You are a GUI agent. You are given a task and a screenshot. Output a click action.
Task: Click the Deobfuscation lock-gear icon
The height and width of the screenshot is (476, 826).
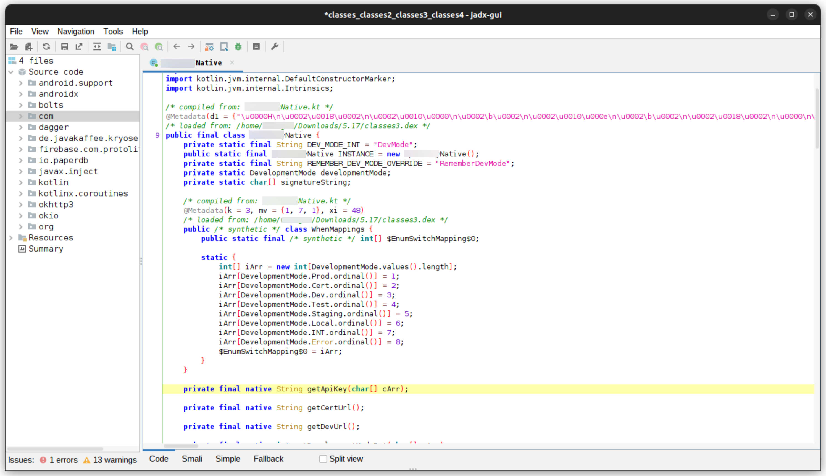click(x=209, y=47)
